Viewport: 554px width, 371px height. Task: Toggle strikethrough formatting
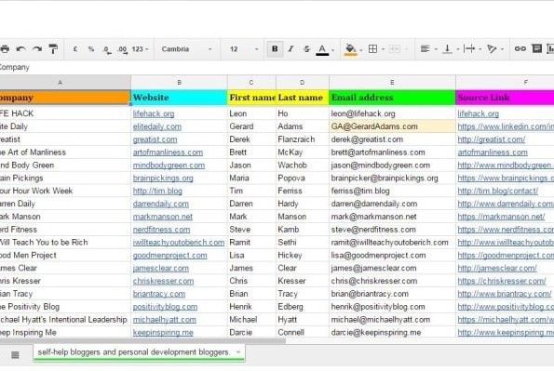[306, 49]
